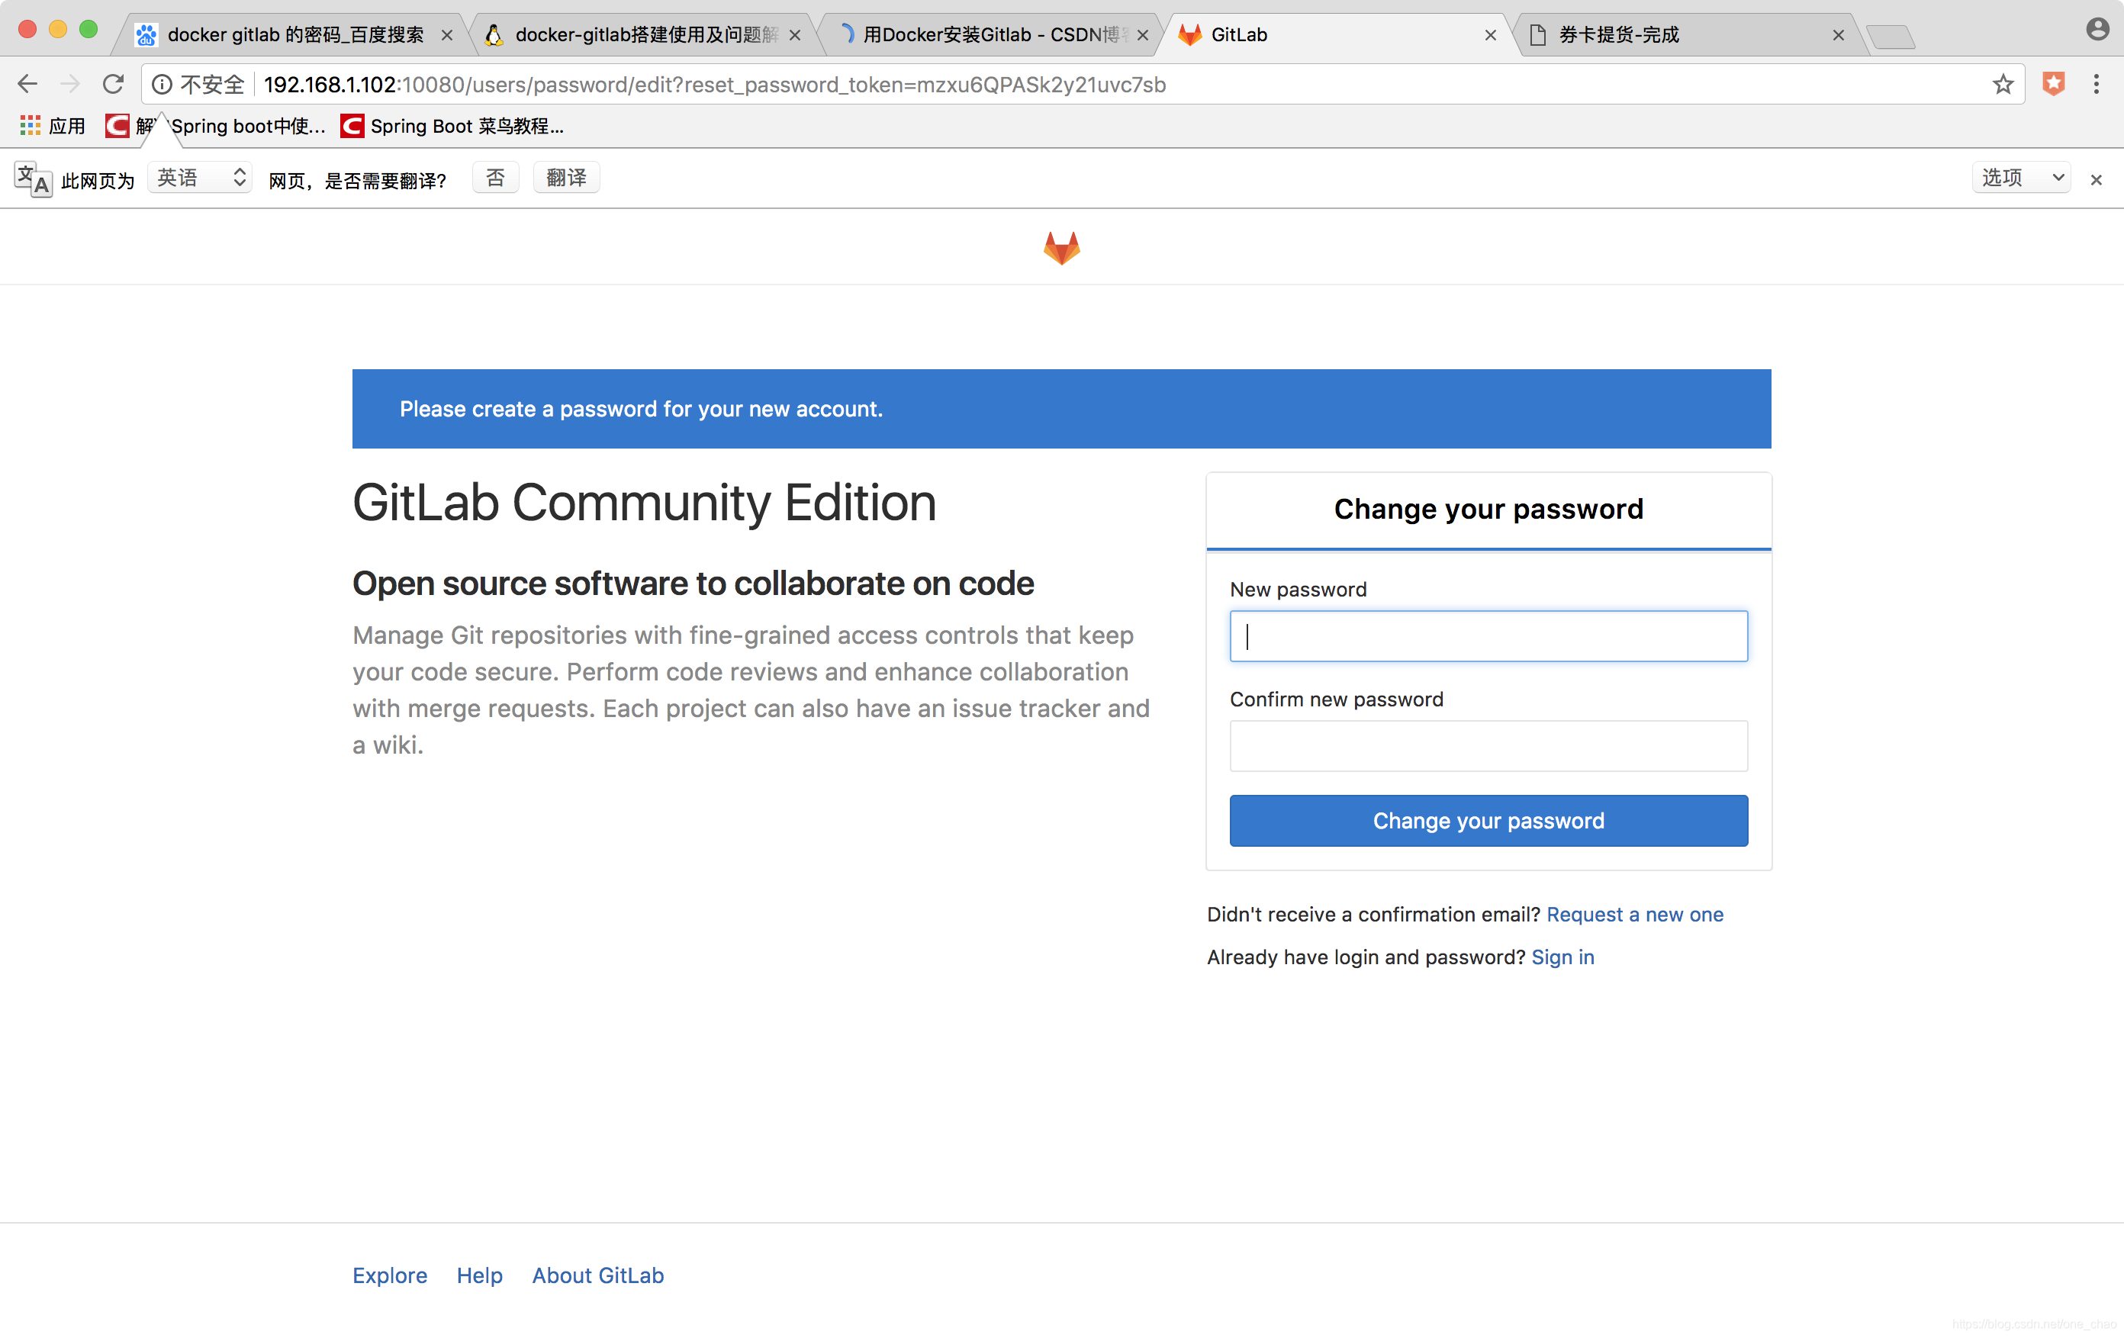Click the browser forward arrow
This screenshot has width=2124, height=1338.
pos(69,85)
